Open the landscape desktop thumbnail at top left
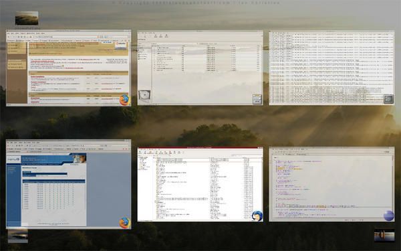 click(x=27, y=18)
